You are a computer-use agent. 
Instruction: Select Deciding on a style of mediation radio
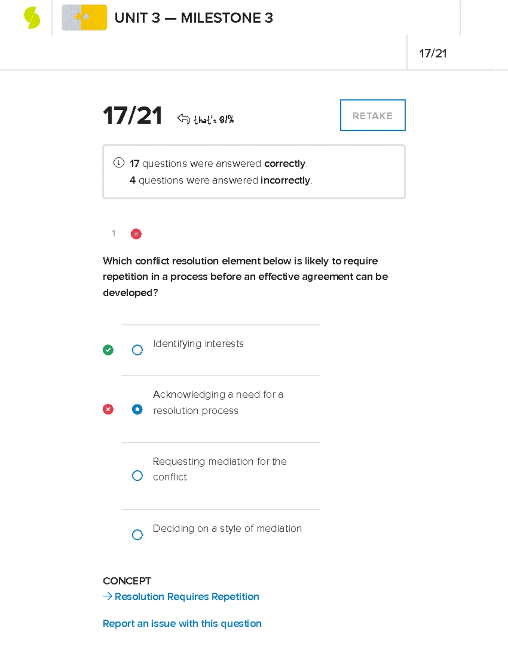[137, 535]
